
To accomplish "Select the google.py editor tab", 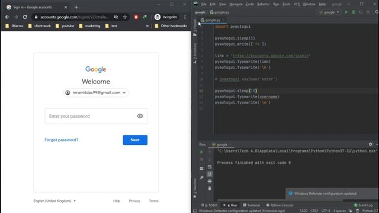I will 213,20.
